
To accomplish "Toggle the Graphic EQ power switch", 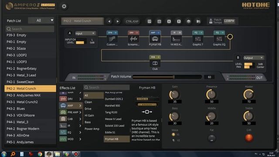I will pyautogui.click(x=223, y=33).
